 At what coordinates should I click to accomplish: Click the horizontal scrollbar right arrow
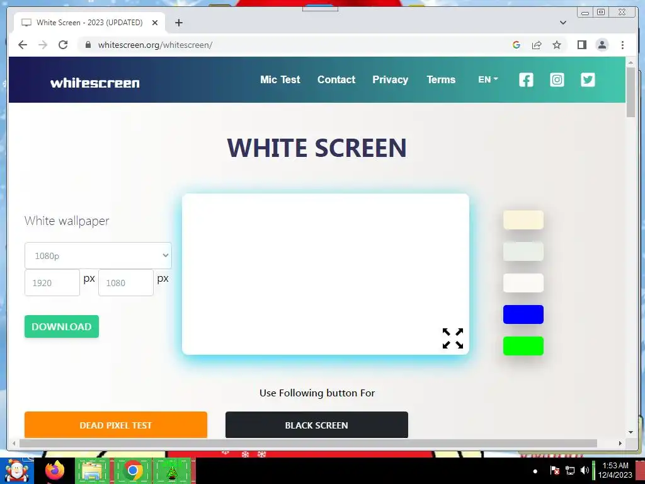point(620,443)
